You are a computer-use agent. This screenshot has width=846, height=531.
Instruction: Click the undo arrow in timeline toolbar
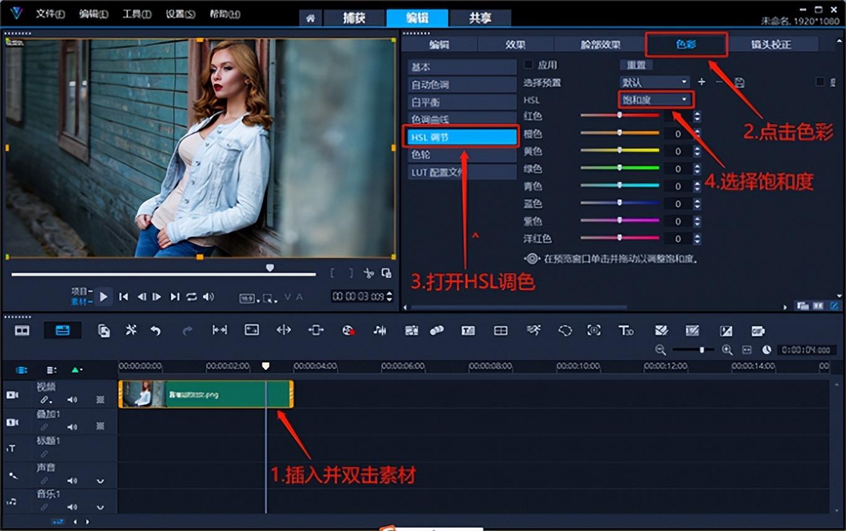pyautogui.click(x=156, y=331)
